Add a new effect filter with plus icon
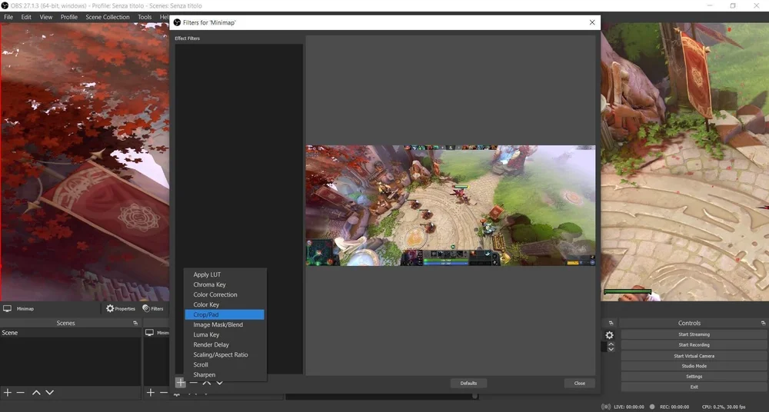 point(181,383)
